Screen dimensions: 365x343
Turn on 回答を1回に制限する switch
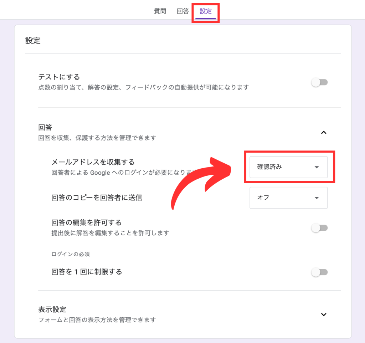(x=319, y=272)
